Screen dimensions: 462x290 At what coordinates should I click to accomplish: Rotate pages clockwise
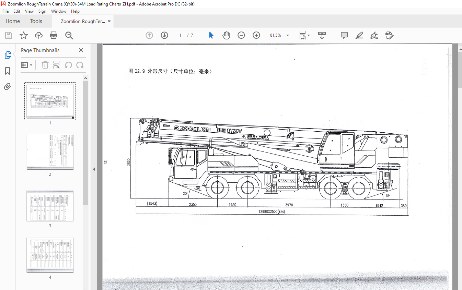point(80,65)
